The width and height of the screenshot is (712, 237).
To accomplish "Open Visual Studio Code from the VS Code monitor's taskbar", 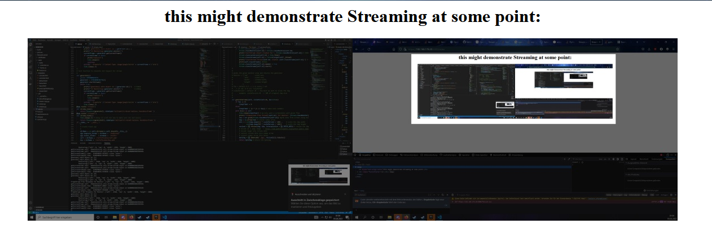I will point(164,217).
